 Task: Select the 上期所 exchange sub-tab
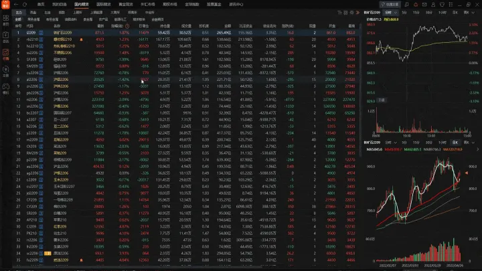[x=78, y=12]
